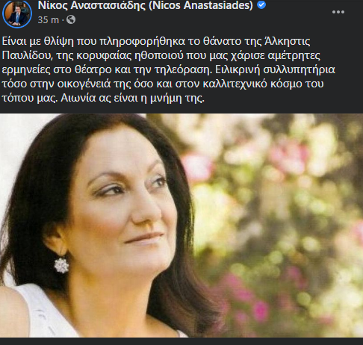
Task: Click the globe public privacy icon
Action: pos(71,19)
